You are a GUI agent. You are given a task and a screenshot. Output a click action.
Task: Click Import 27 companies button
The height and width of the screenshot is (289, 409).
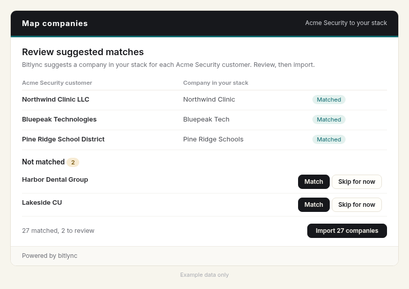coord(347,231)
